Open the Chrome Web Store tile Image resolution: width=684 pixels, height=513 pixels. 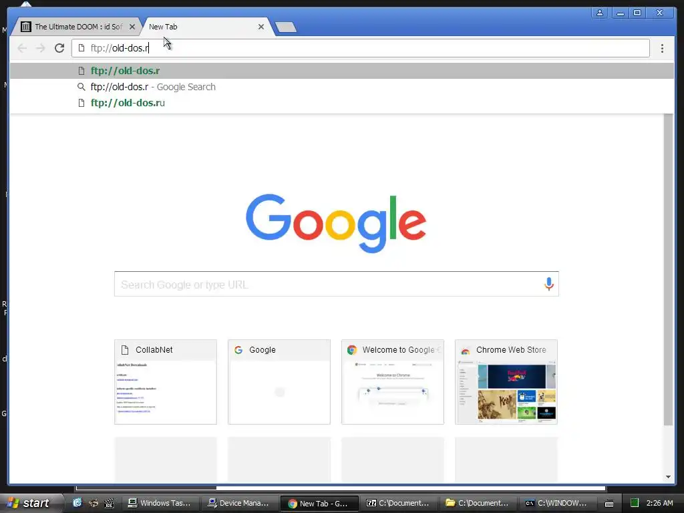506,381
